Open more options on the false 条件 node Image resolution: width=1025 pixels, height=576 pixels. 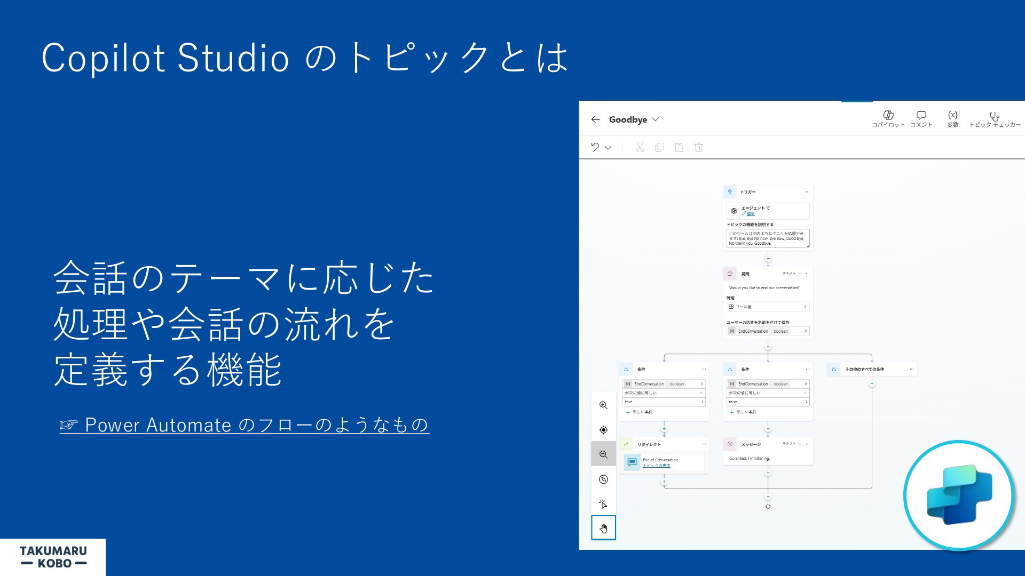[808, 369]
